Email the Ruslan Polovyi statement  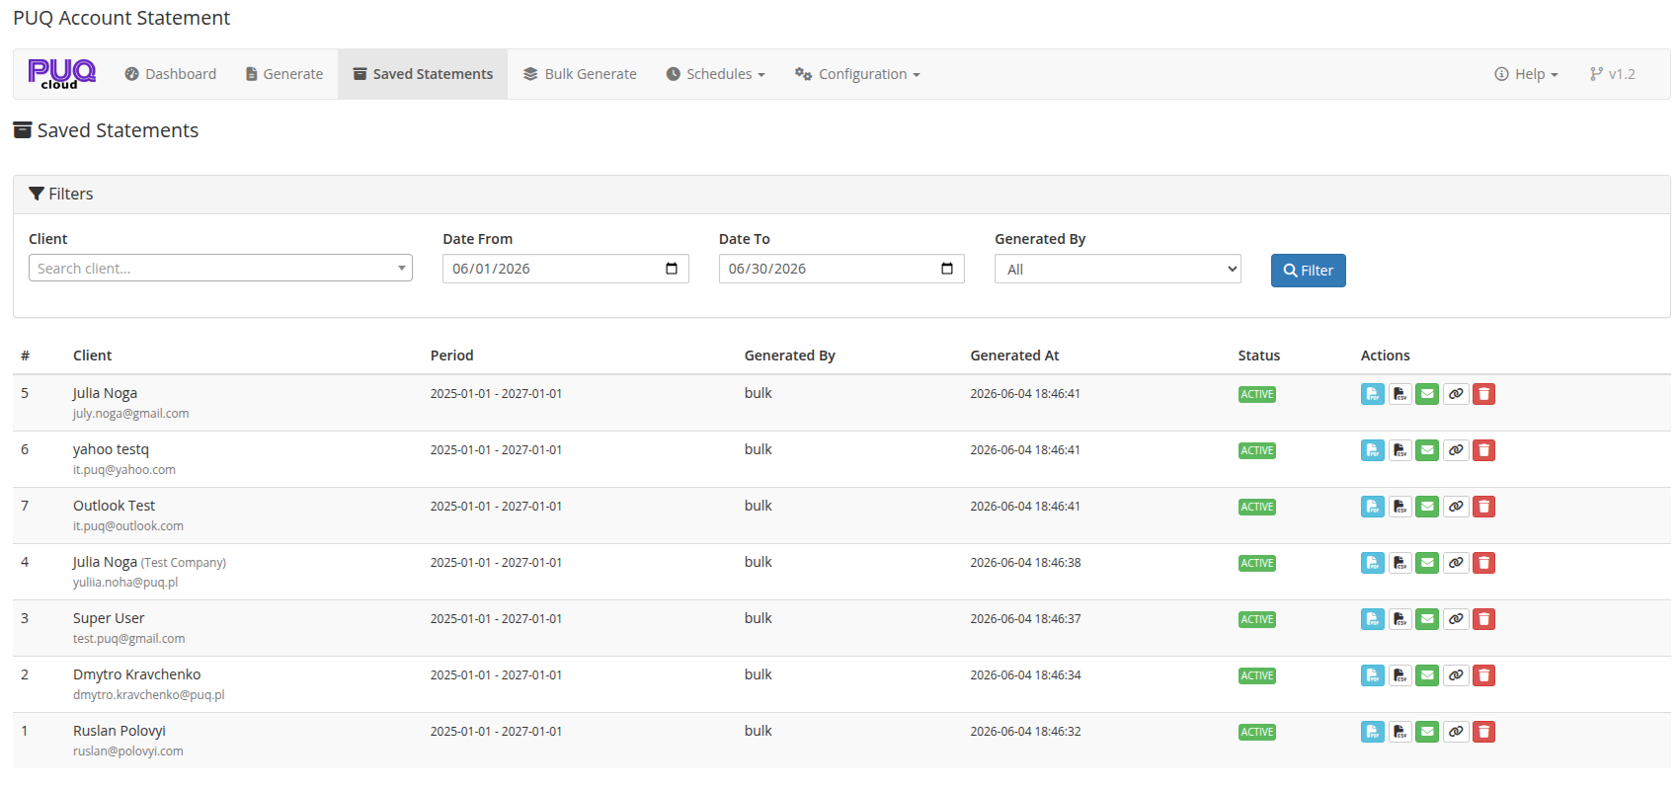1427,732
